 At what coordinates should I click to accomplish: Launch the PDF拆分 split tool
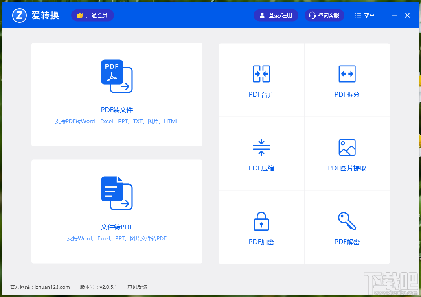tap(347, 79)
